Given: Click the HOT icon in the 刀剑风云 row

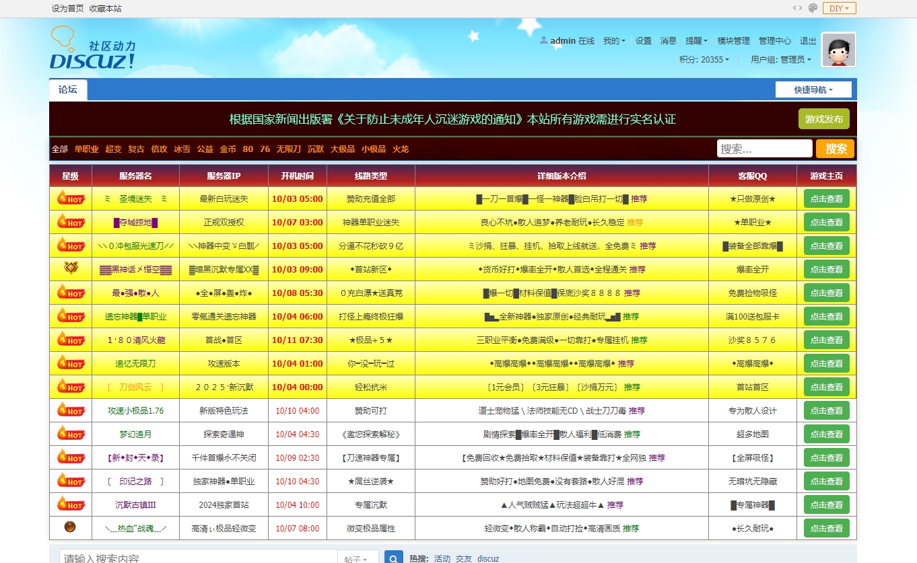Looking at the screenshot, I should [x=71, y=387].
